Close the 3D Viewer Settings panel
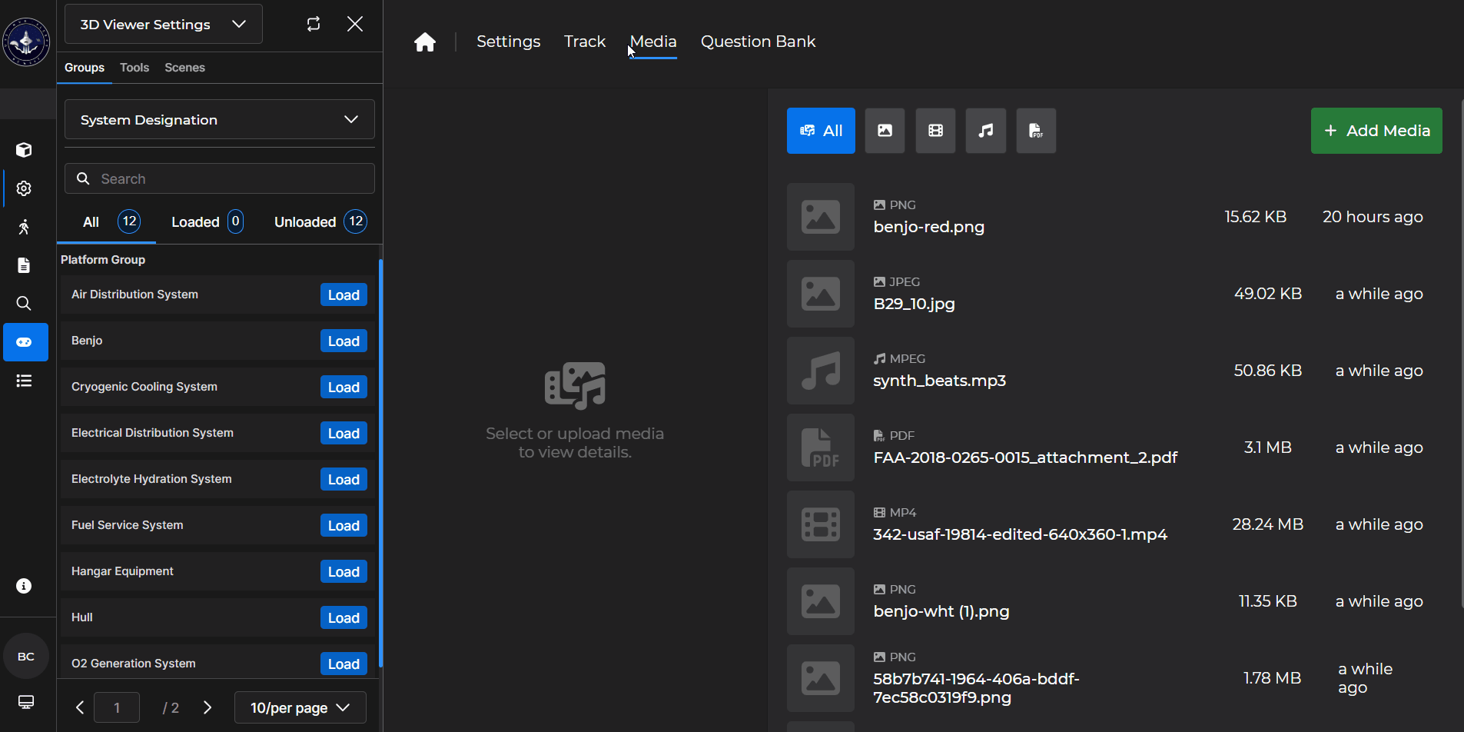The image size is (1464, 732). 355,24
